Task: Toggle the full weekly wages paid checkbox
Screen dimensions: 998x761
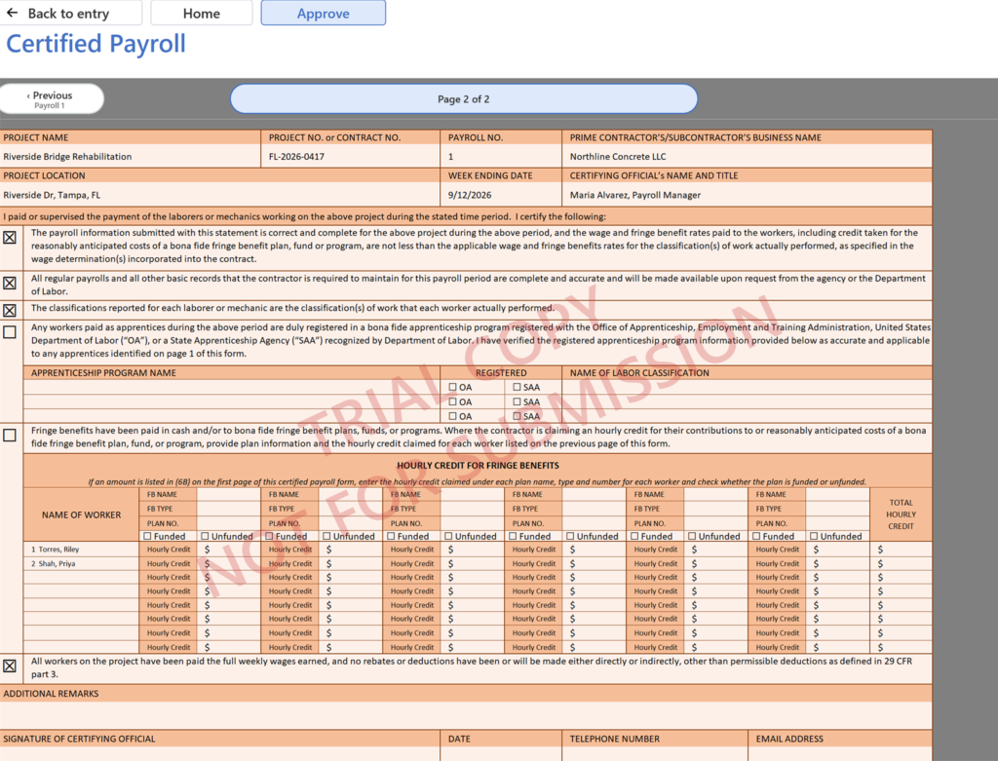Action: click(x=10, y=666)
